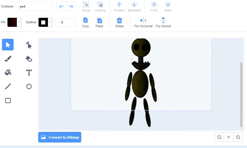Click the vertical canvas scrollbar
This screenshot has height=148, width=247.
241,94
